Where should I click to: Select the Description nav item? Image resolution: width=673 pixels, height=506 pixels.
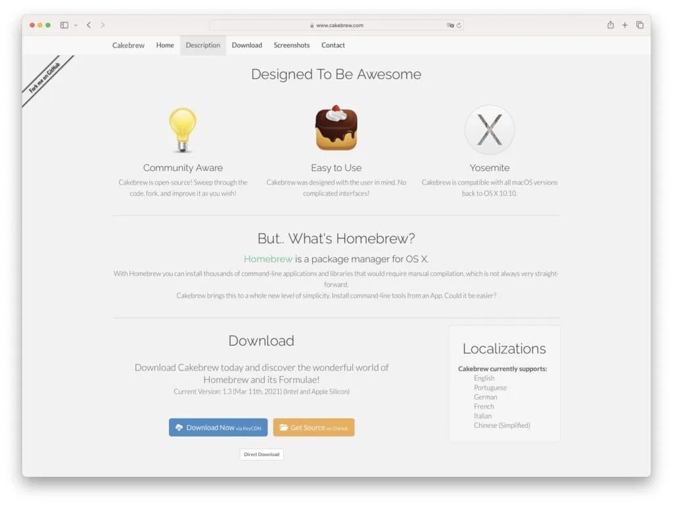[x=203, y=45]
